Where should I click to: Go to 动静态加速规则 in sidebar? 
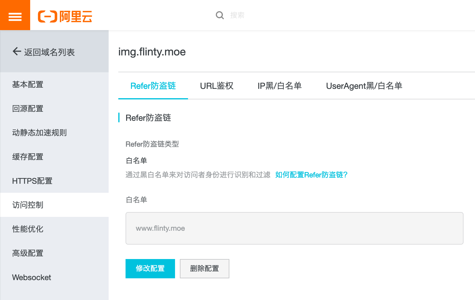point(39,133)
